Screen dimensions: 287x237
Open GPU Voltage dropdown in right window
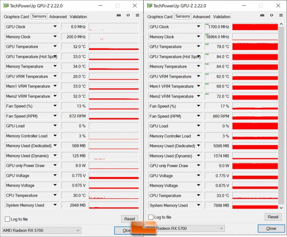tap(198, 176)
